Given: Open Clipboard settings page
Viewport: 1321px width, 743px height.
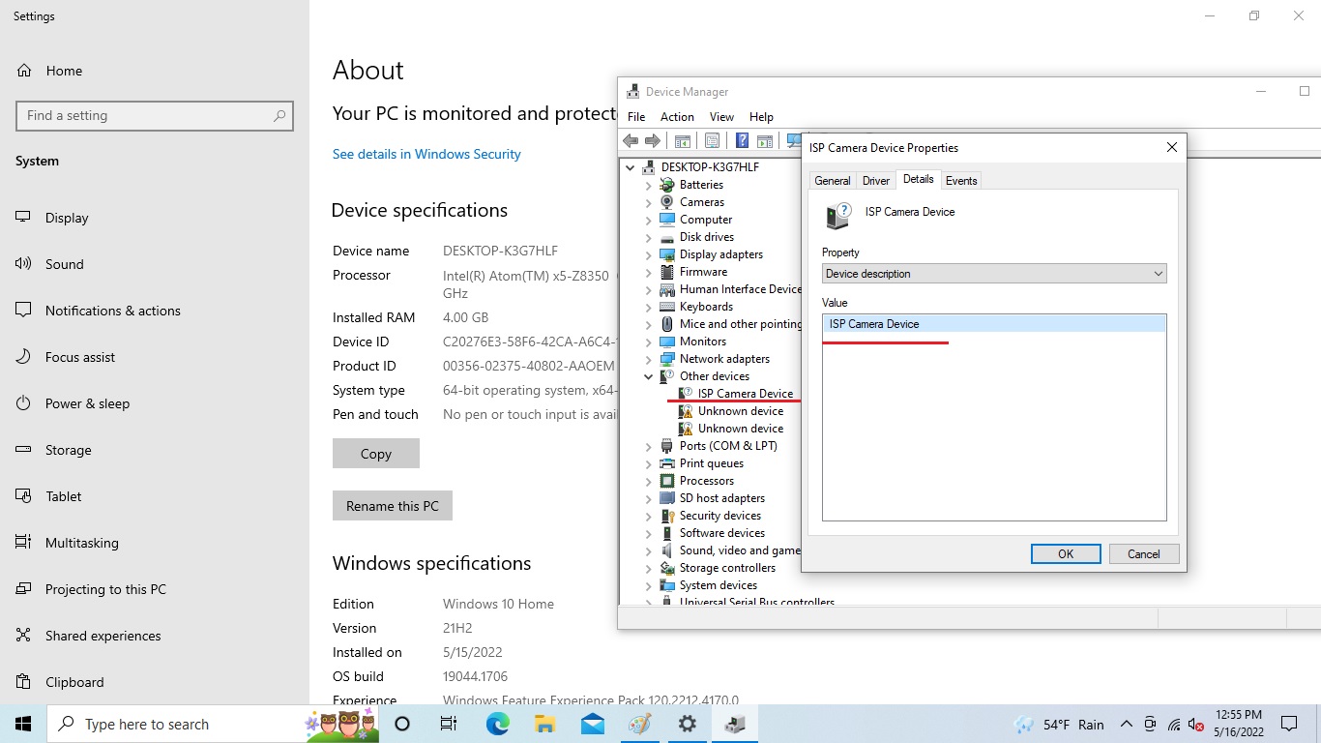Looking at the screenshot, I should [x=74, y=682].
